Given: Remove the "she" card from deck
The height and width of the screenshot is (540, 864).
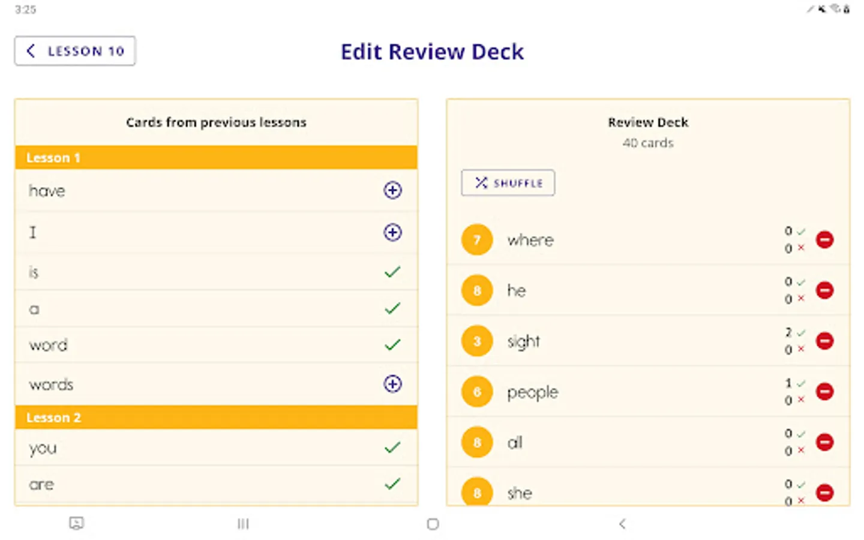Looking at the screenshot, I should [x=824, y=493].
